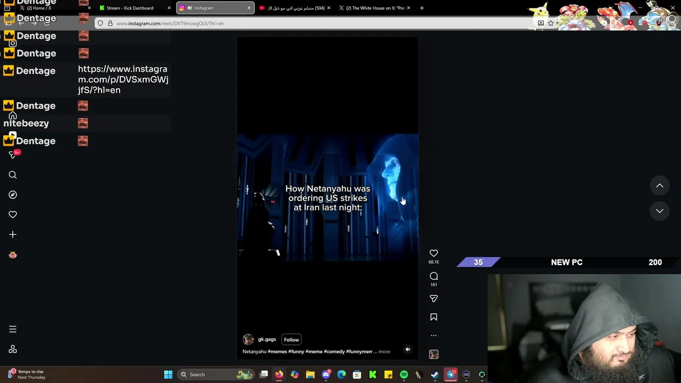The width and height of the screenshot is (681, 383).
Task: Open the weather widget 'Temps to rise'
Action: pyautogui.click(x=27, y=374)
